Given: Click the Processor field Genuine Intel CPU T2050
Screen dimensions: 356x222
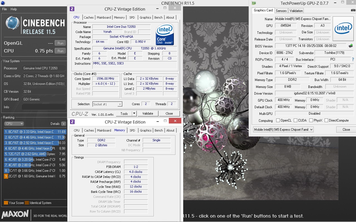Looking at the screenshot, I should 44,68.
